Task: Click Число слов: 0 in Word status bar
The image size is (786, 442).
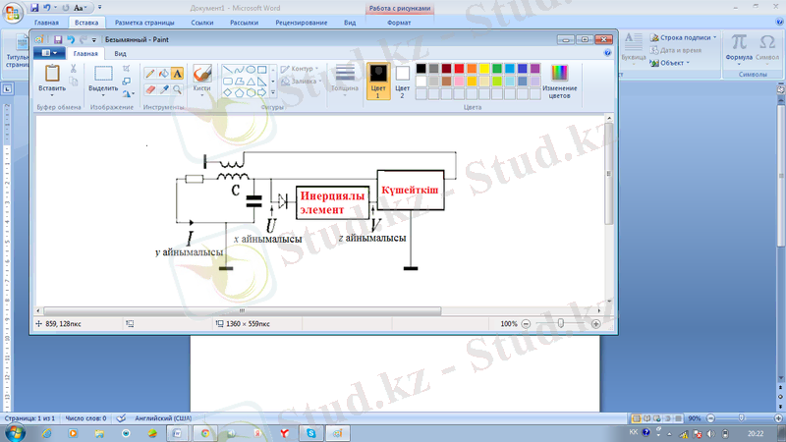Action: 85,418
